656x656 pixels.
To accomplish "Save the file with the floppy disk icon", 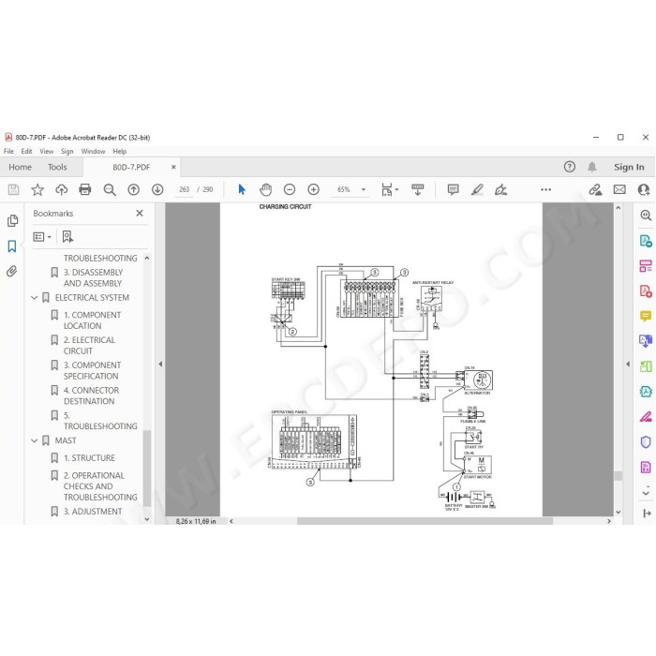I will (x=13, y=189).
